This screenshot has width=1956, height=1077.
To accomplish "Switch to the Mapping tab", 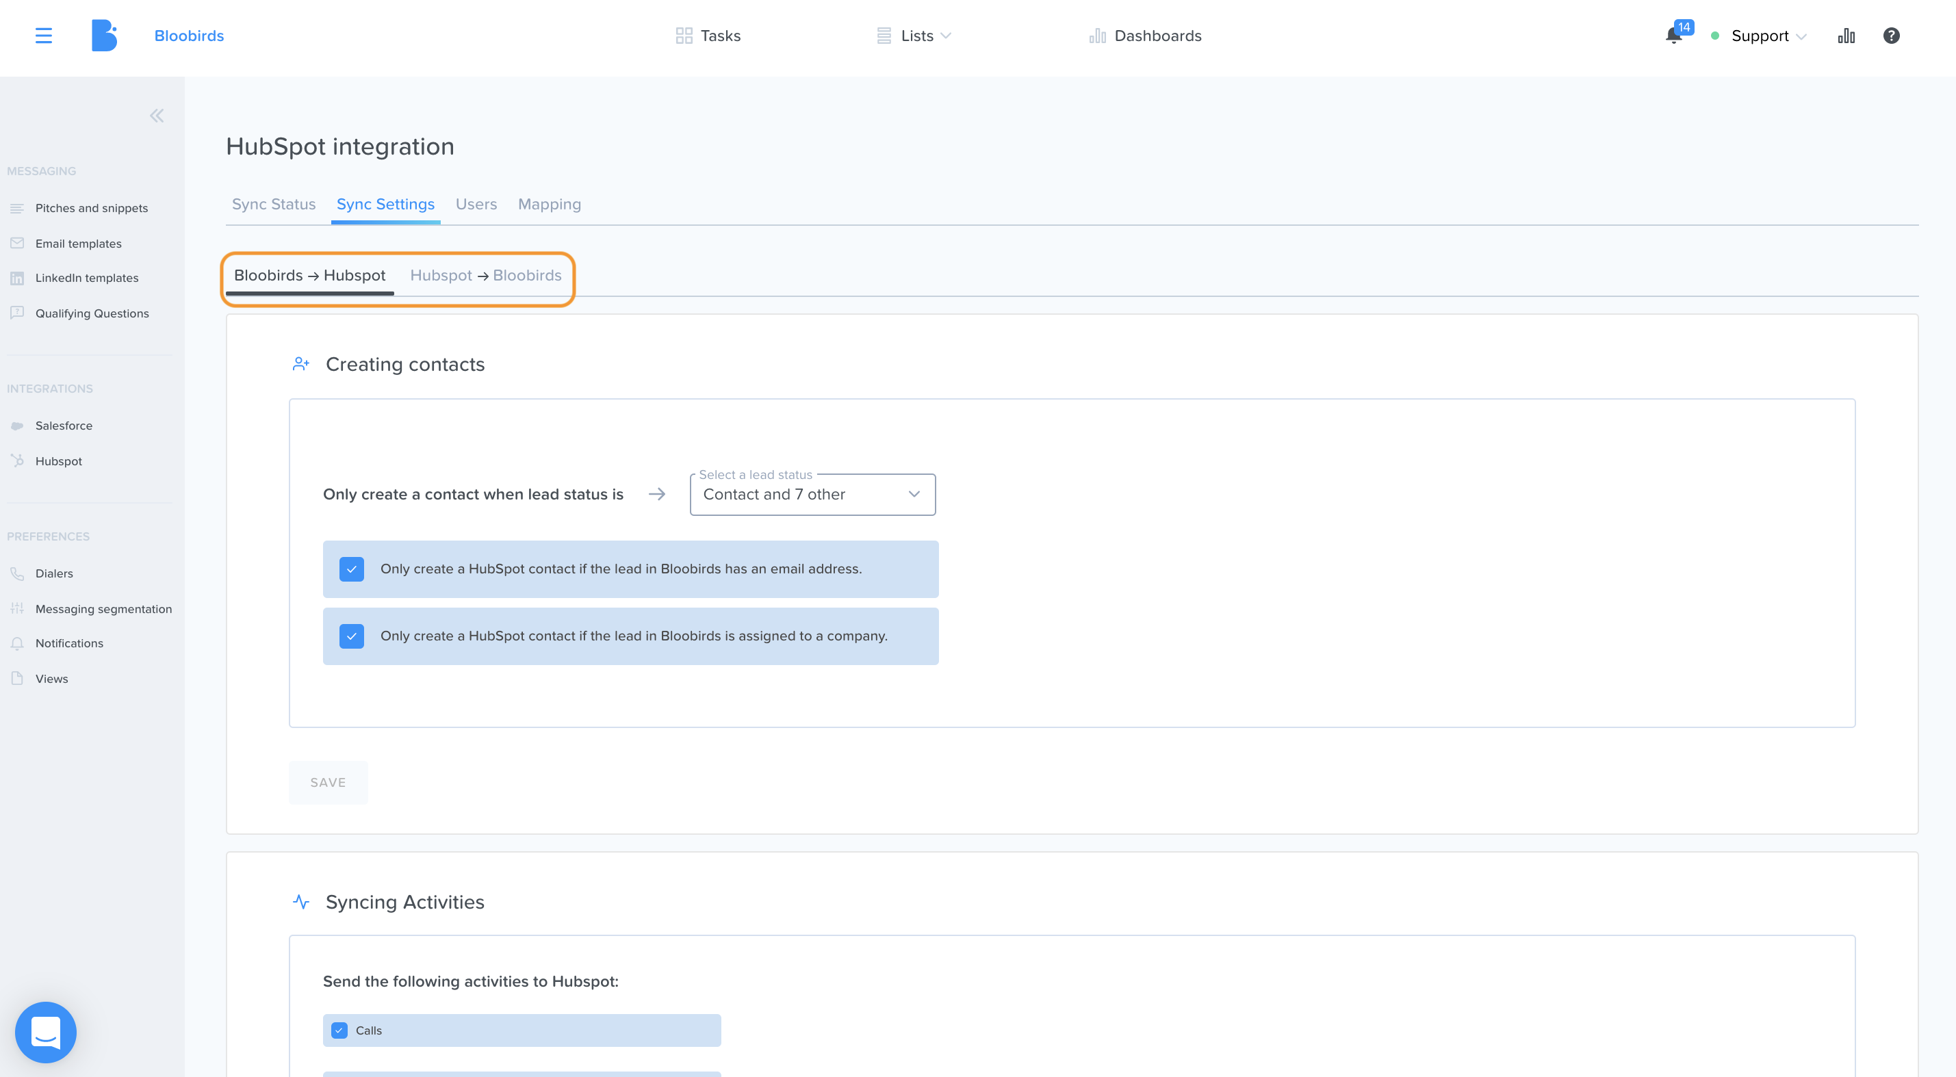I will (549, 204).
